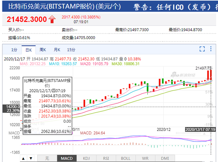
Task: Click the tooltip 收盘 21452.30 row
Action: [47, 111]
